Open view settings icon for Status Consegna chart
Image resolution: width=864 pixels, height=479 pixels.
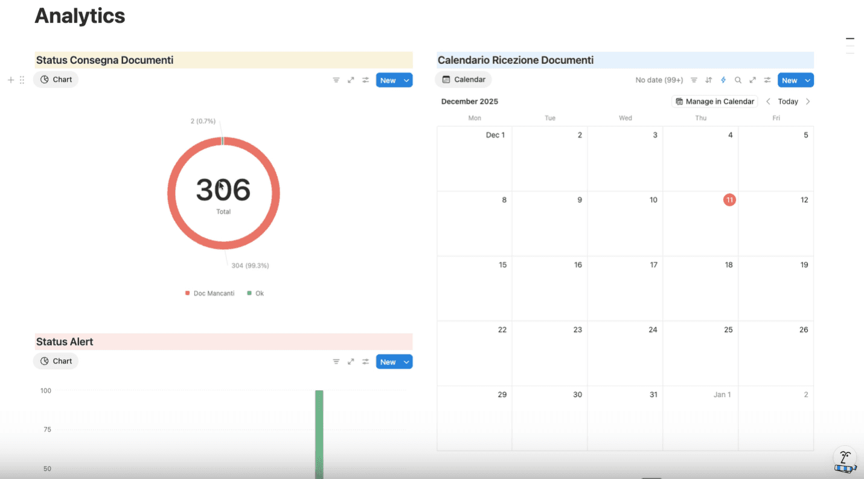point(365,79)
